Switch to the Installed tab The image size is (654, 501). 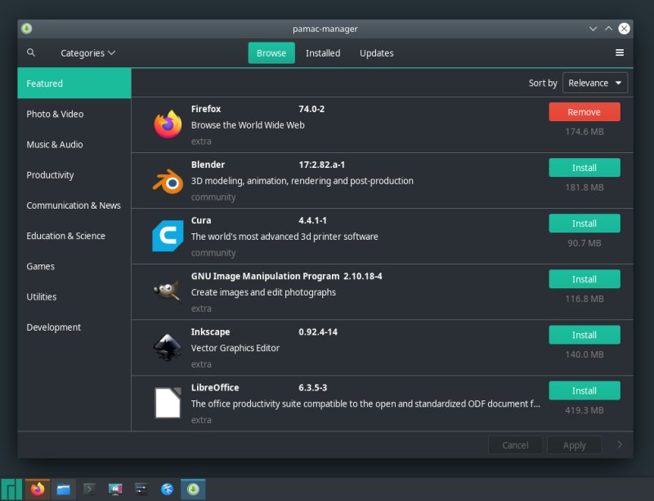(x=323, y=52)
